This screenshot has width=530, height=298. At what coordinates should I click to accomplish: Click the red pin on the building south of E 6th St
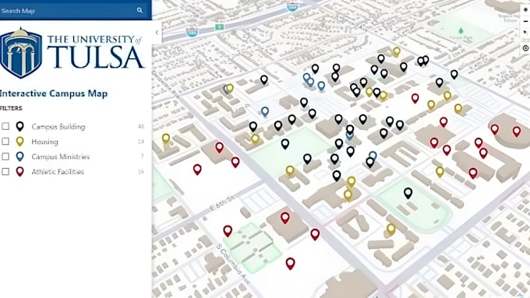(x=285, y=218)
